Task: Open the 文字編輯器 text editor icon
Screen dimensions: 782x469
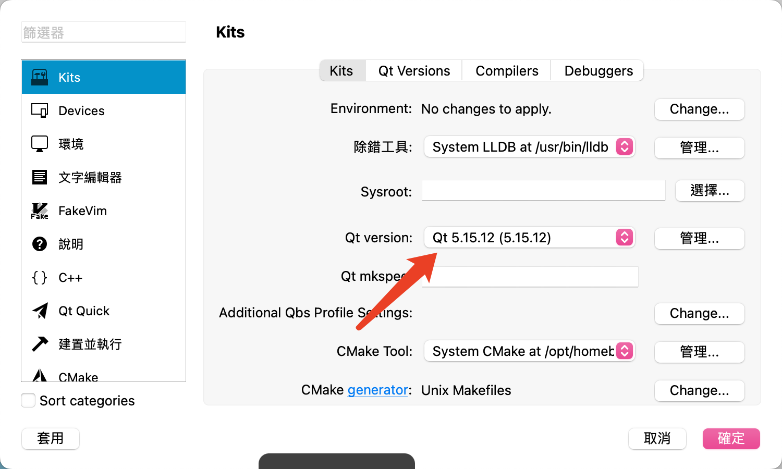Action: (x=40, y=177)
